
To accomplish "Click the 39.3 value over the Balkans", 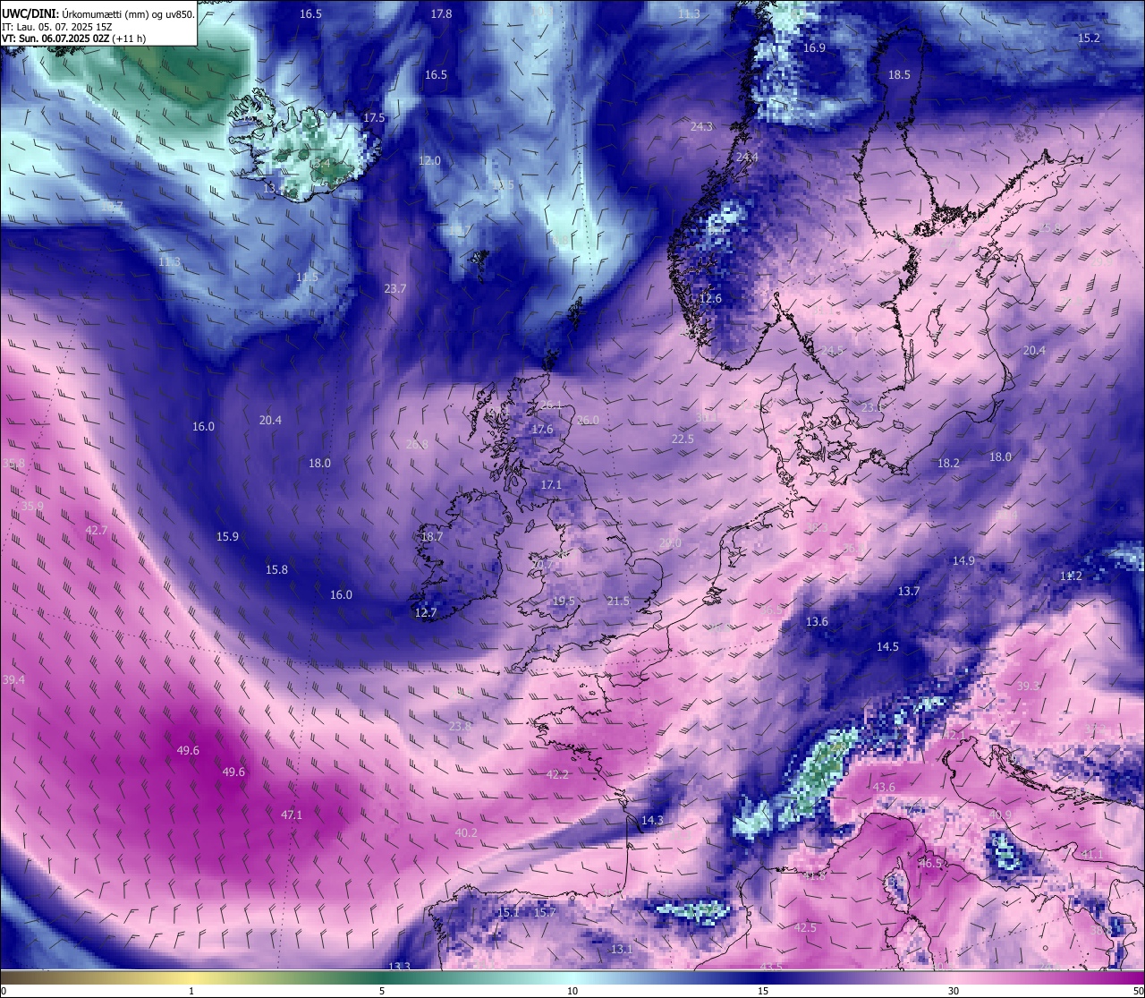I will click(x=1029, y=687).
